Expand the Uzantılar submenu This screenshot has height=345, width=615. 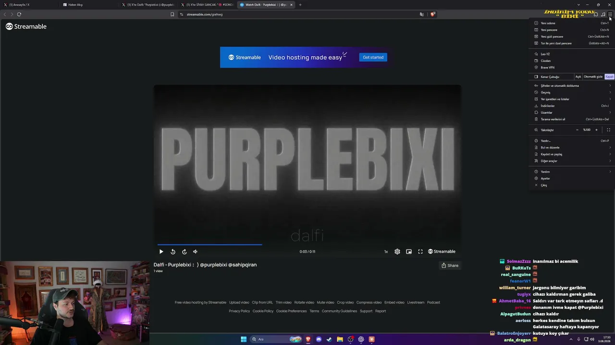tap(572, 113)
